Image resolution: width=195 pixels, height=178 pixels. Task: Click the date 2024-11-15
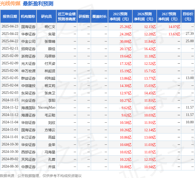click(10, 100)
